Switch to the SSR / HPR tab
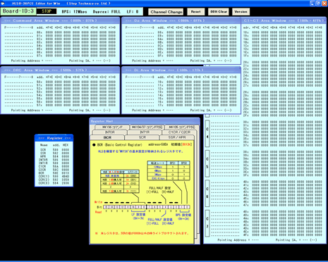Screen dimensions: 328x262 pos(177,137)
